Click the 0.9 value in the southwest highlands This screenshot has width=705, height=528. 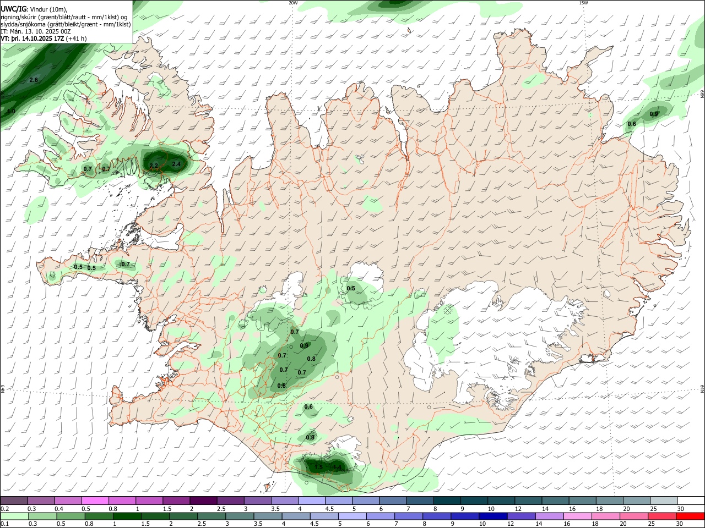tap(304, 346)
